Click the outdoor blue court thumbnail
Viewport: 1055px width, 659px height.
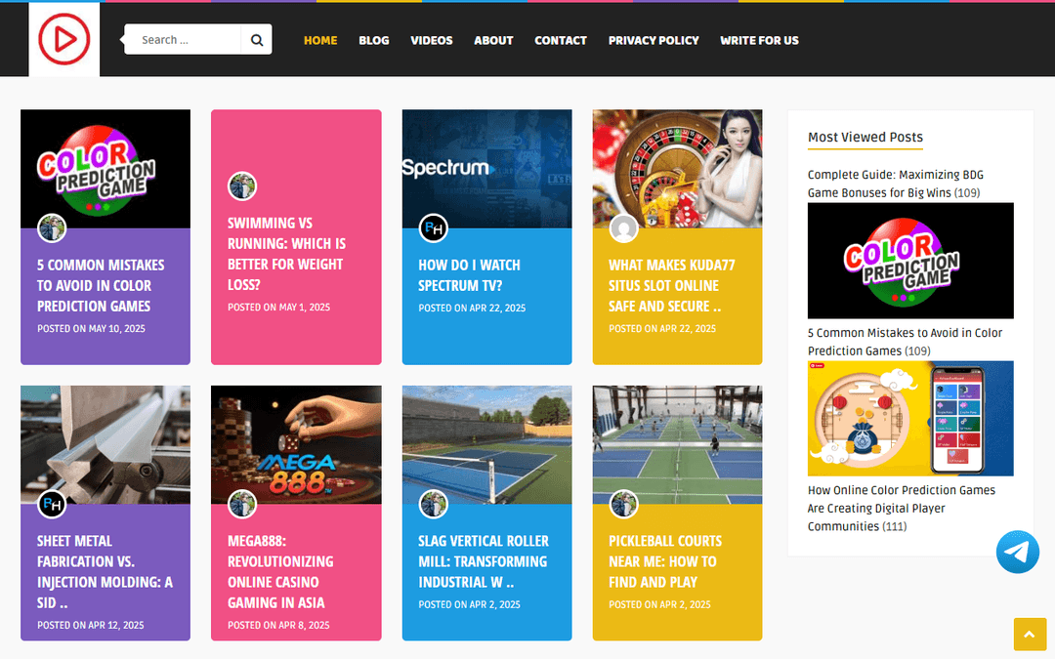click(x=487, y=444)
